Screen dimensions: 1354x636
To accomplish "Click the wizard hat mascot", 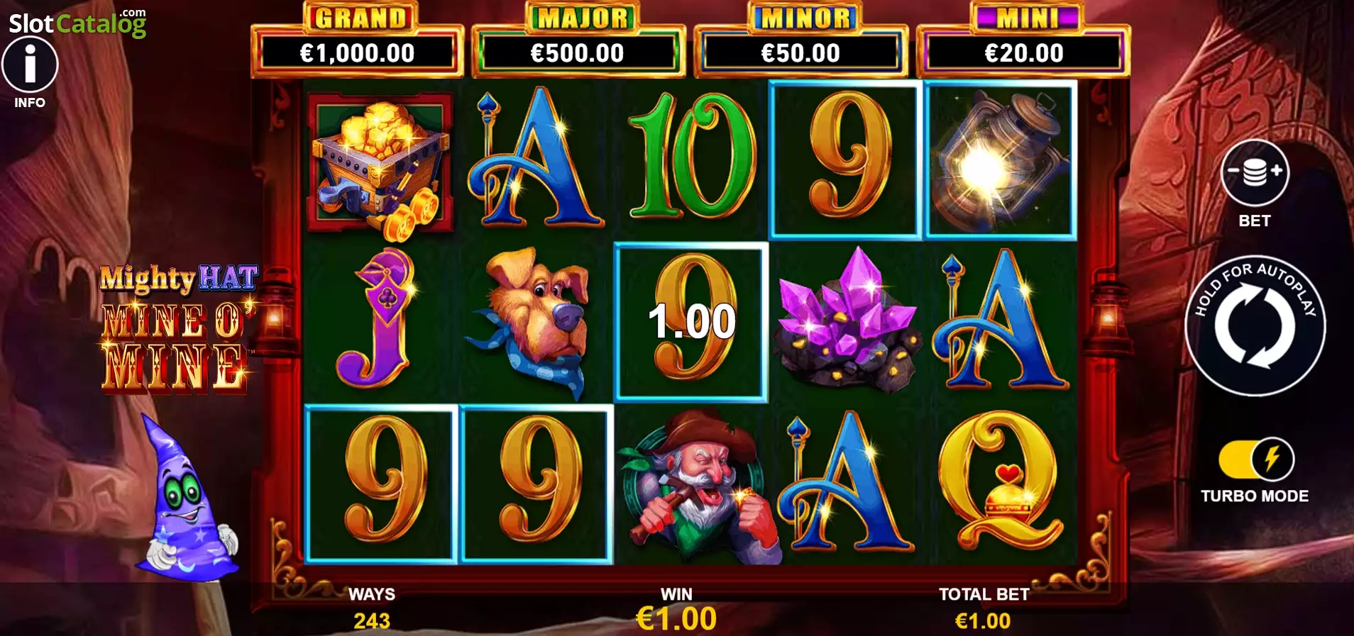I will [x=188, y=498].
